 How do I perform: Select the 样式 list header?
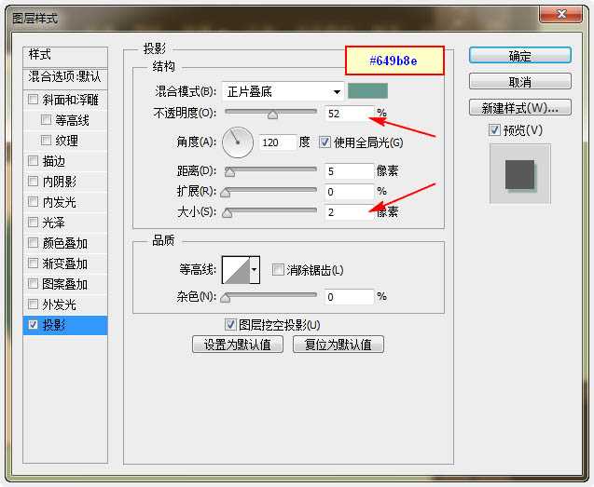click(x=65, y=55)
